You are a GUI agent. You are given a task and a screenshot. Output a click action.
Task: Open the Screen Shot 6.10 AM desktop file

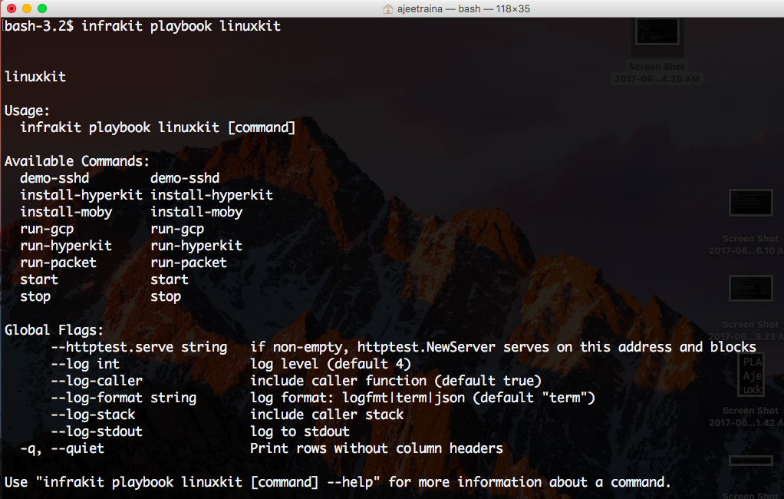pyautogui.click(x=749, y=203)
